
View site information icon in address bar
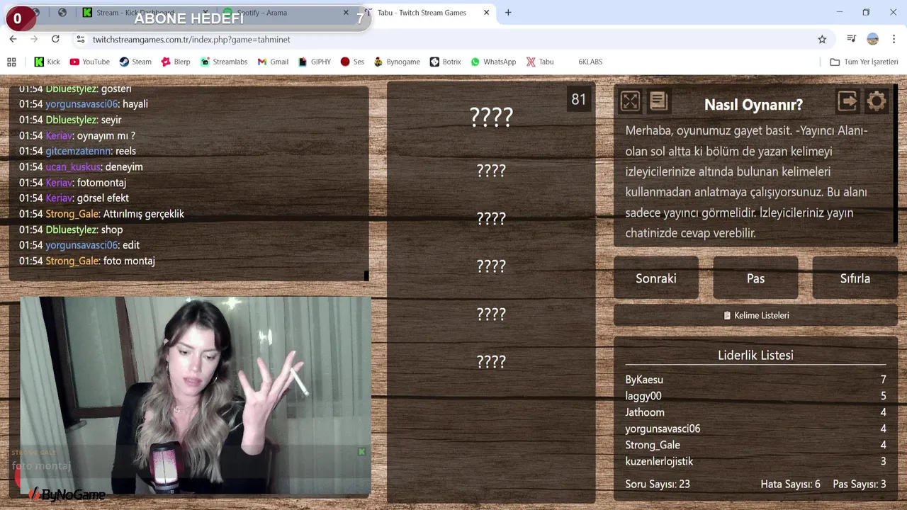pos(81,40)
